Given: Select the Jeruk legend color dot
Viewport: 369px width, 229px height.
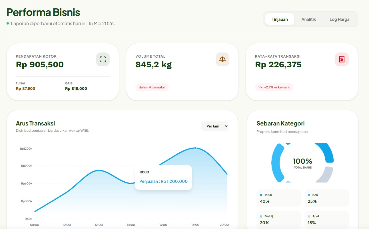Looking at the screenshot, I should click(x=261, y=195).
